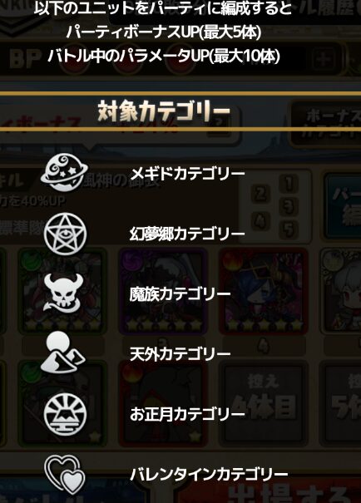Screen dimensions: 361x503
Task: Tap the pentagram eye icon for 幻夢郷
Action: coord(65,234)
